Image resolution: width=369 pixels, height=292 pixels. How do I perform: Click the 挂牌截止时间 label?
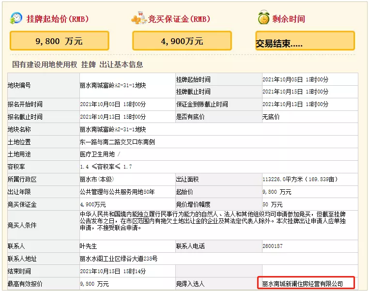pyautogui.click(x=193, y=92)
